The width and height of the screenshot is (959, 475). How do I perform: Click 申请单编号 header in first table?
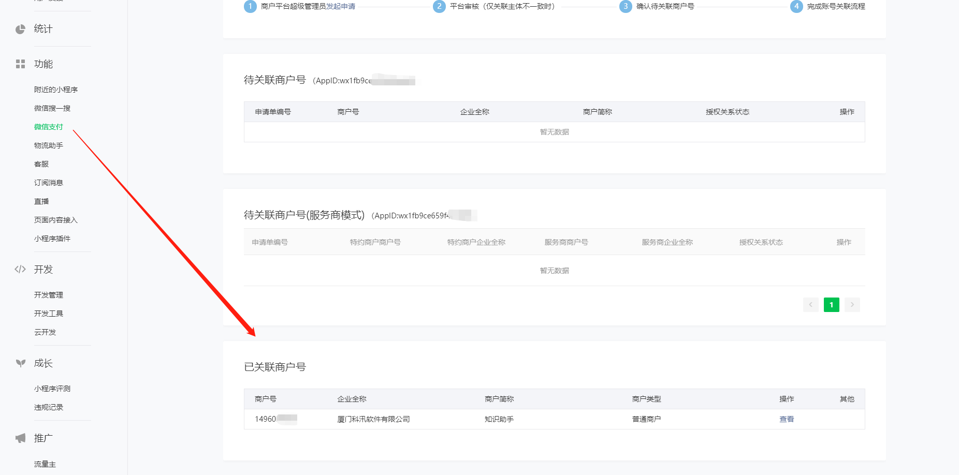[x=273, y=112]
